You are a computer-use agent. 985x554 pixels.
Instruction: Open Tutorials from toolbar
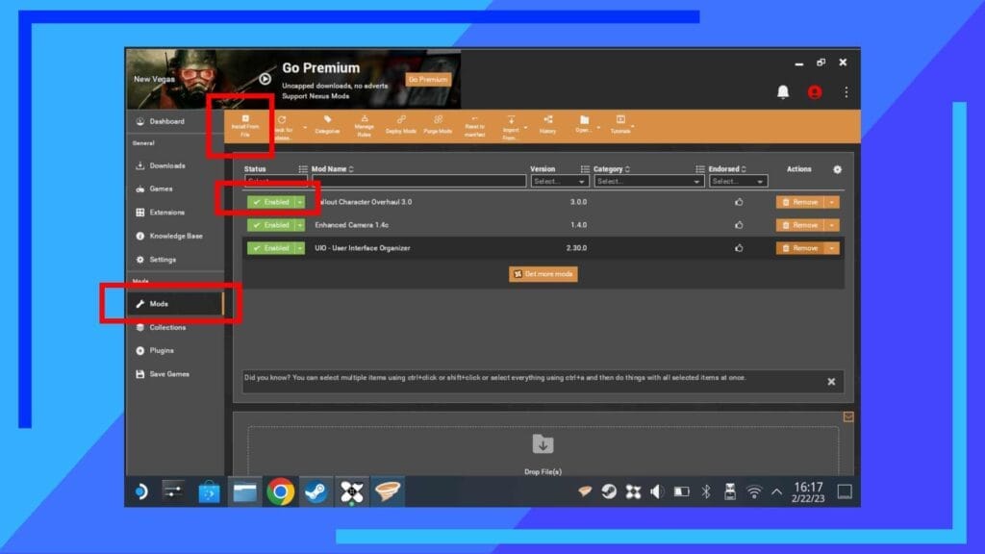pos(620,124)
